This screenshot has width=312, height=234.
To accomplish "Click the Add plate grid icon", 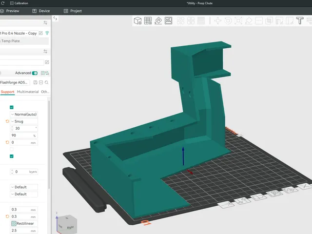I will pyautogui.click(x=148, y=20).
